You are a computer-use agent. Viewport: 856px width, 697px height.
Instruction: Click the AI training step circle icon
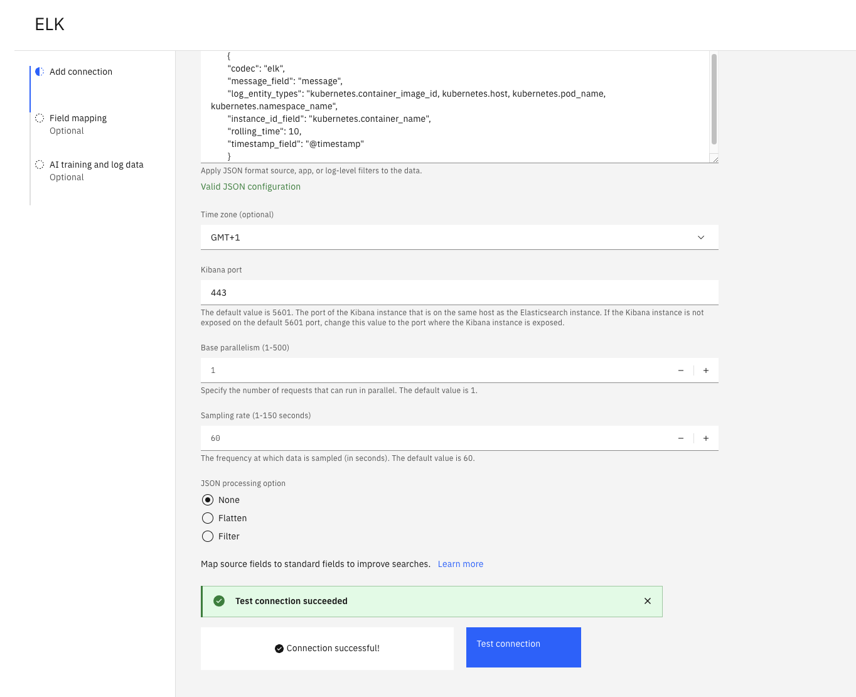pos(40,165)
